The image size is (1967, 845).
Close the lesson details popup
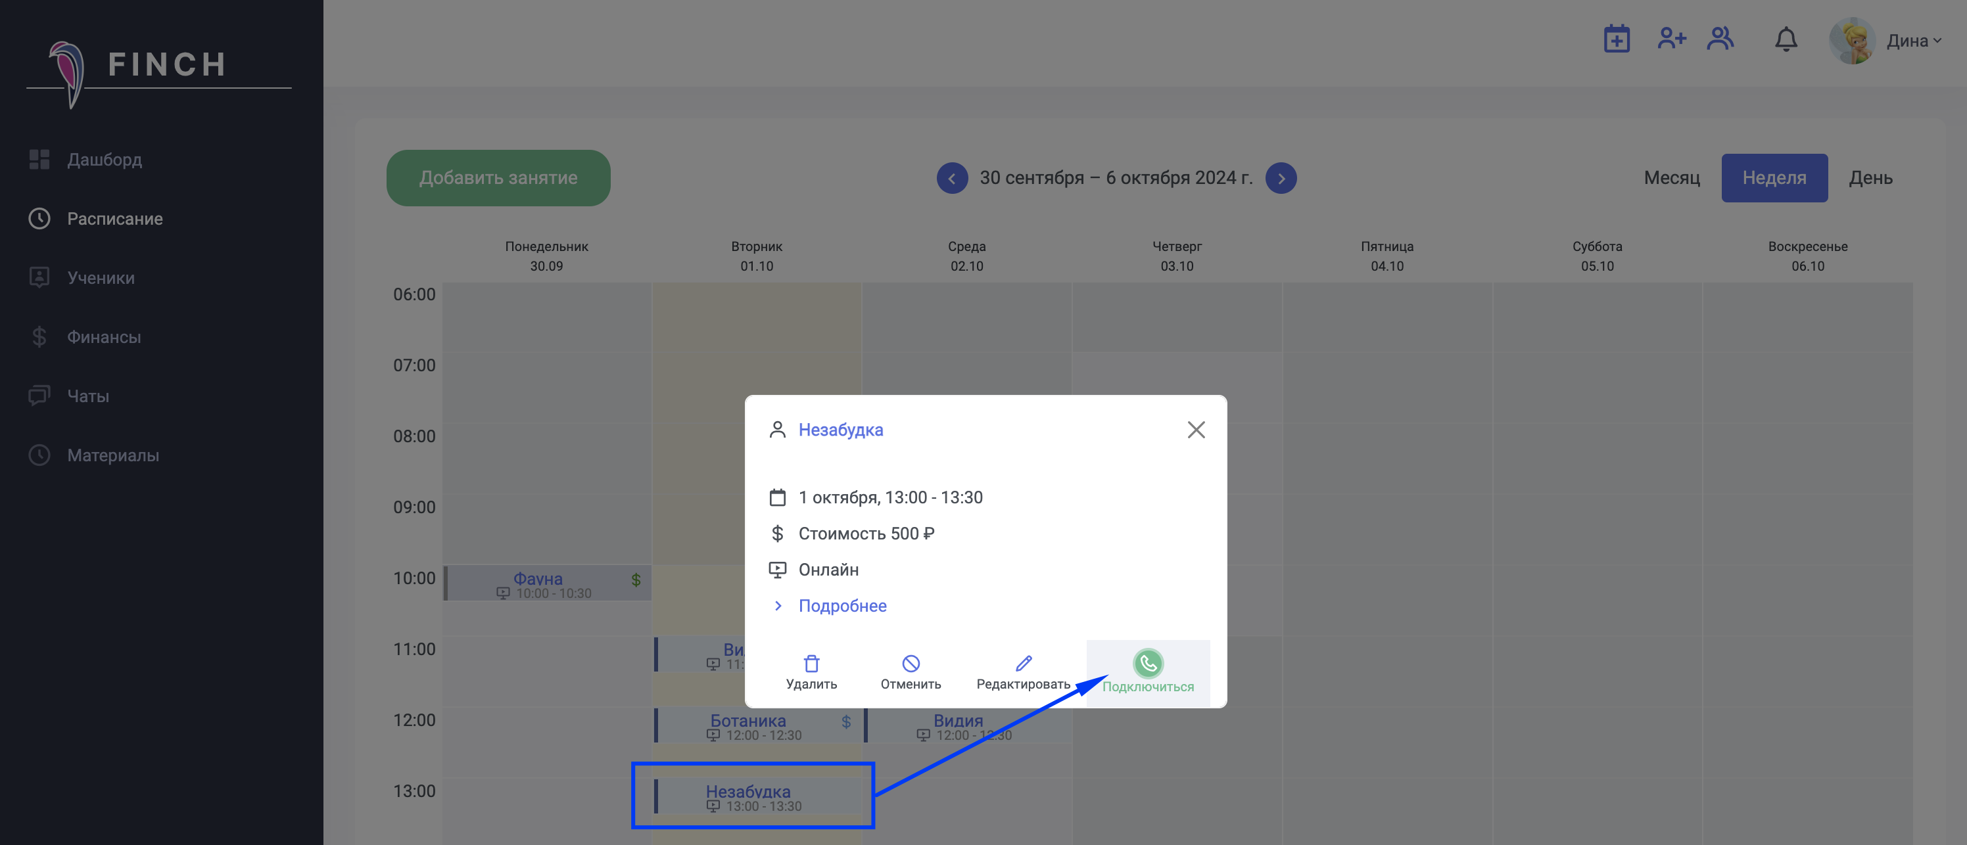1196,430
